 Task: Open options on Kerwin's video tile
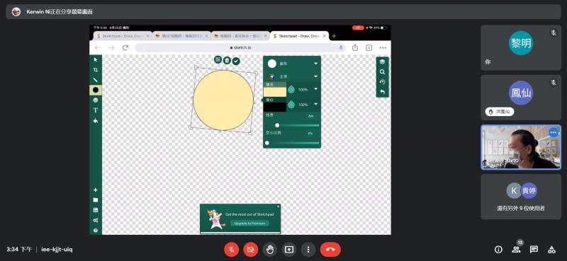(554, 132)
